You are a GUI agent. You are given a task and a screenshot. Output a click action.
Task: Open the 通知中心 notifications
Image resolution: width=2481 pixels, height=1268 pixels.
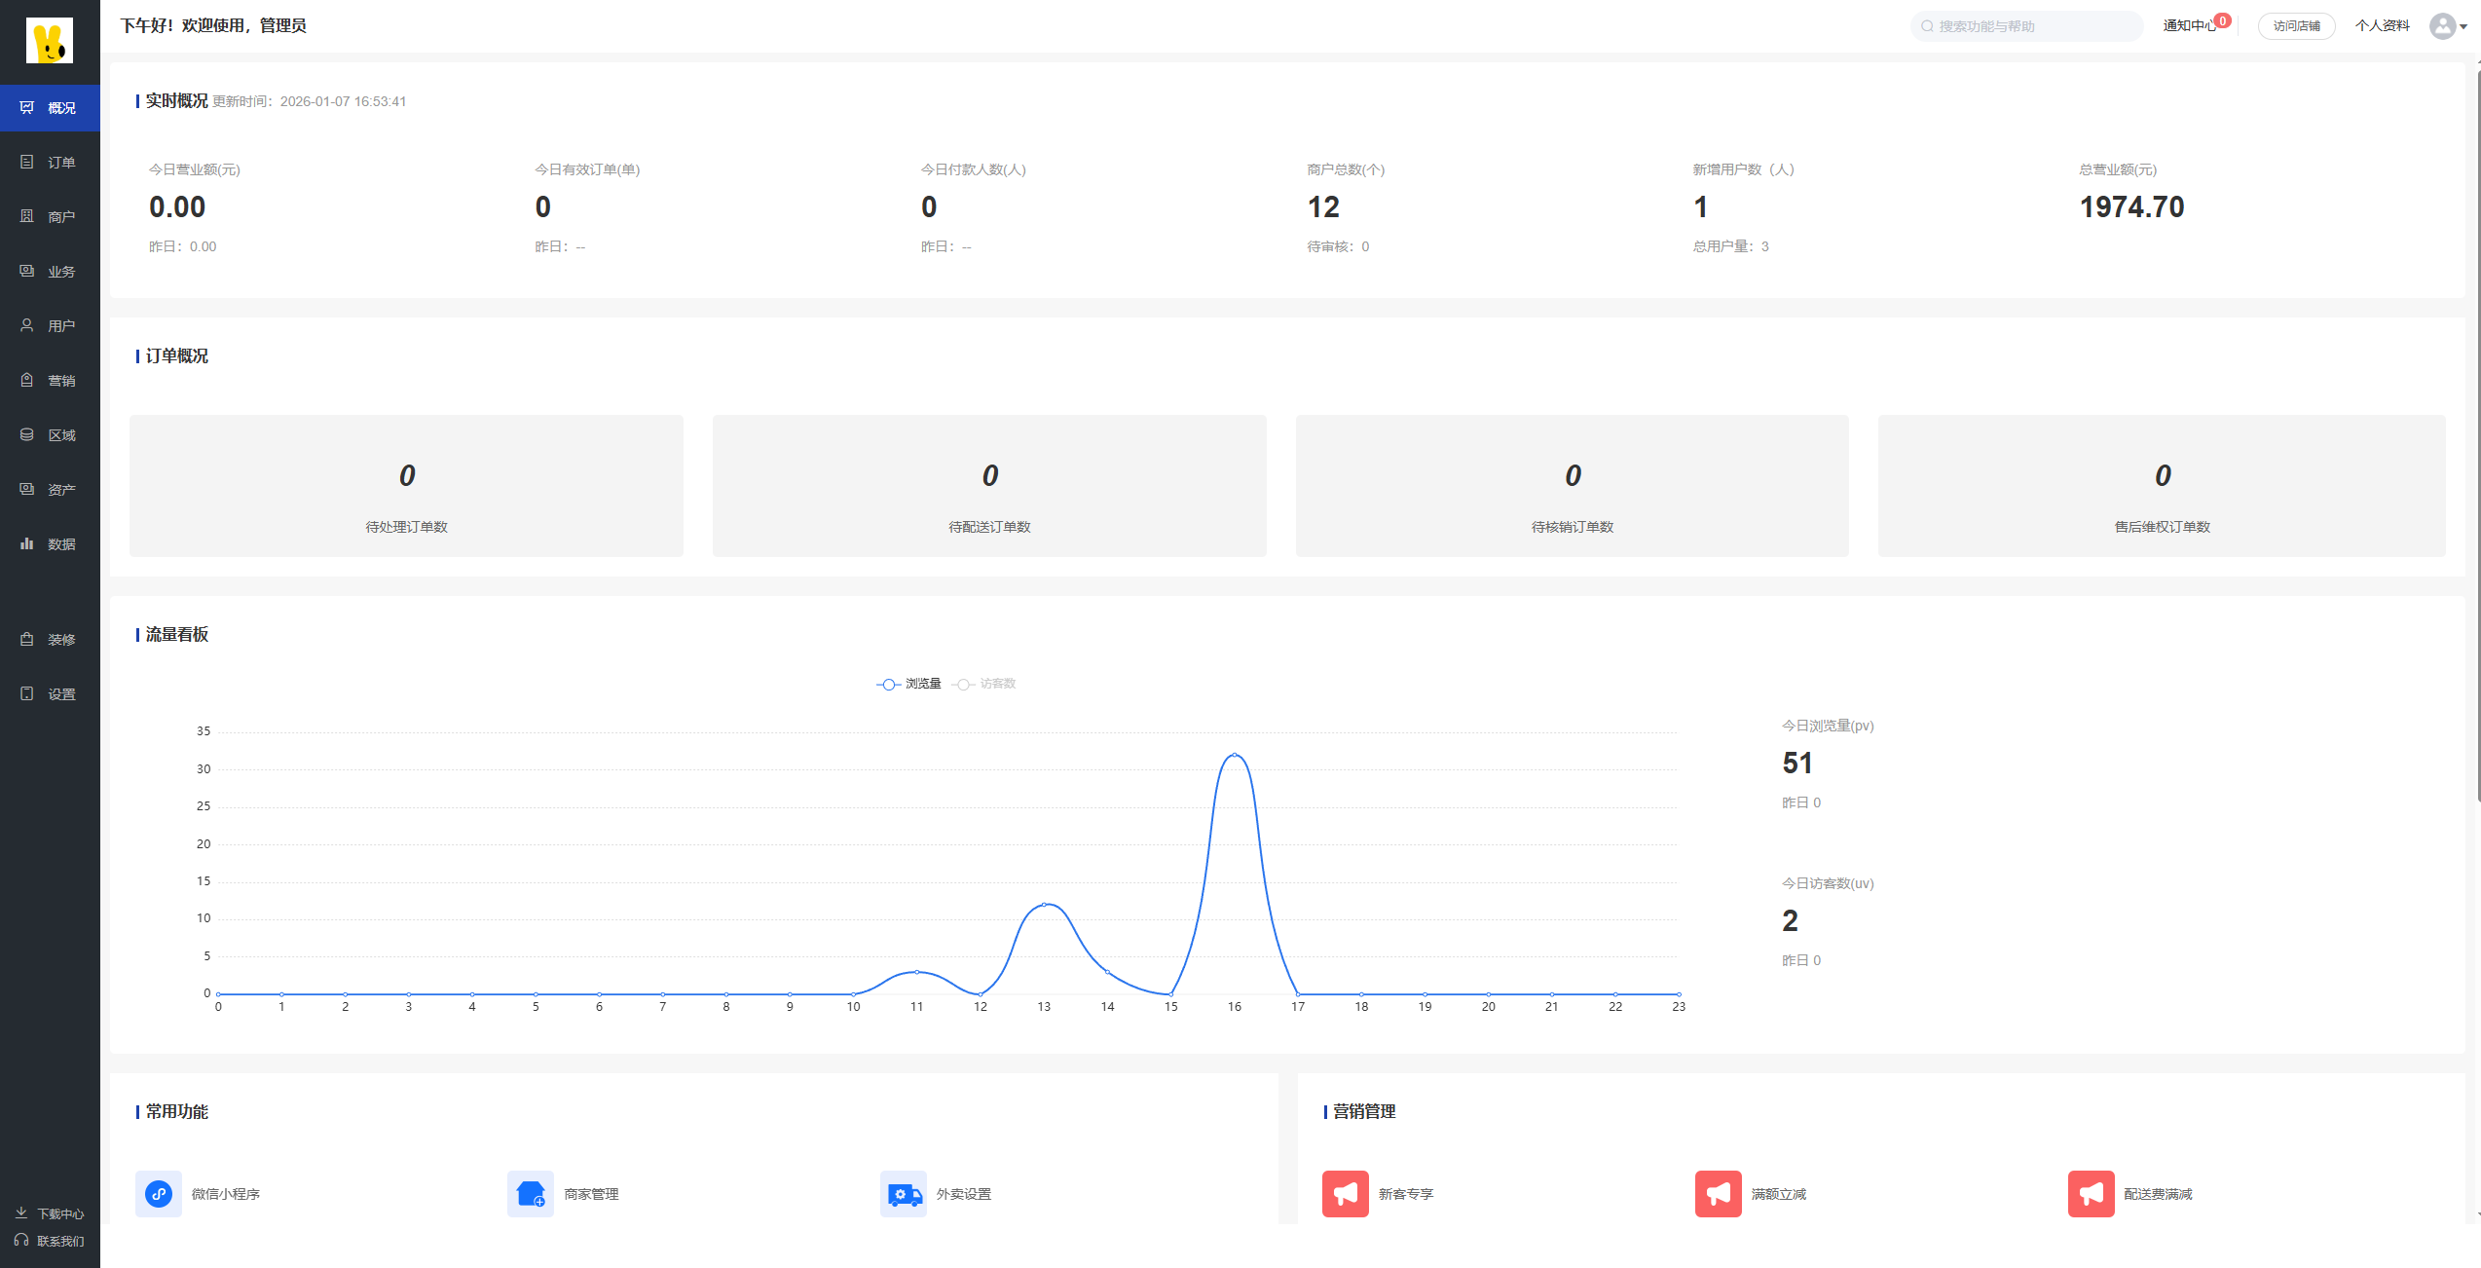(2189, 26)
